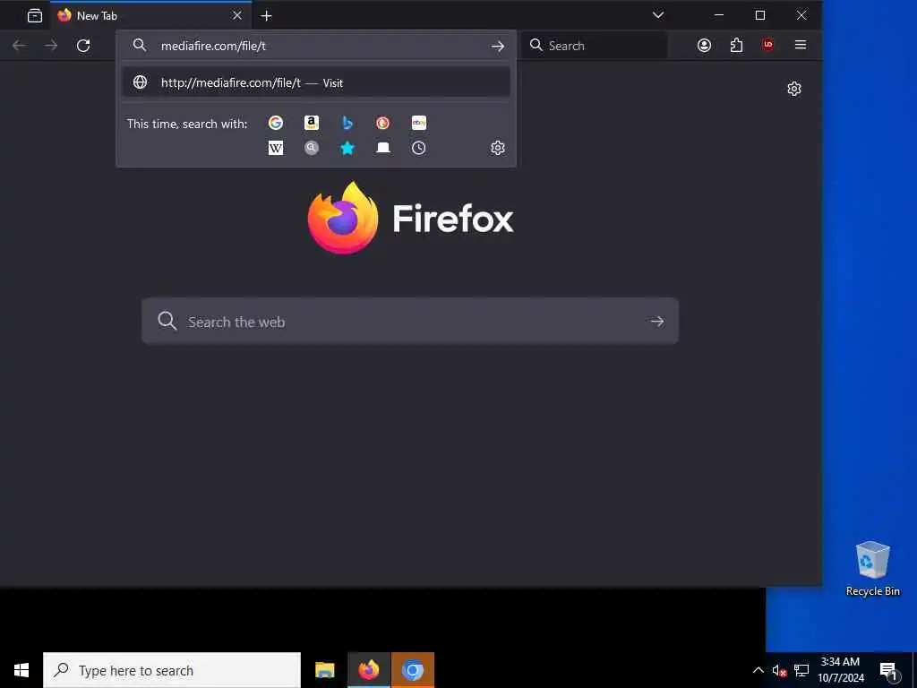Select the gray magnifier search engine icon
The image size is (917, 688).
click(312, 148)
